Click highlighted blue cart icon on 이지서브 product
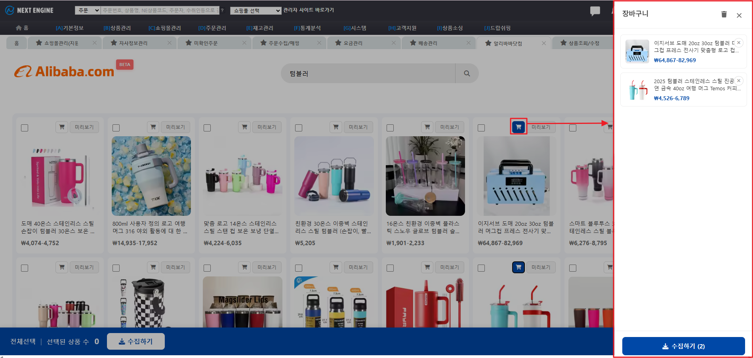 tap(518, 127)
